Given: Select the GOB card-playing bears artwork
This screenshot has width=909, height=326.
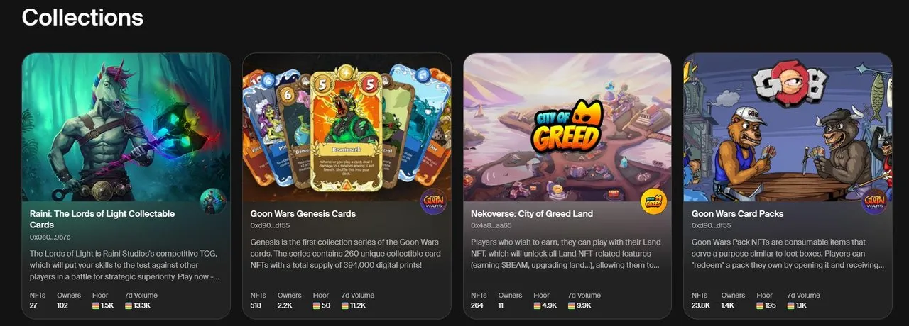Looking at the screenshot, I should pos(788,128).
